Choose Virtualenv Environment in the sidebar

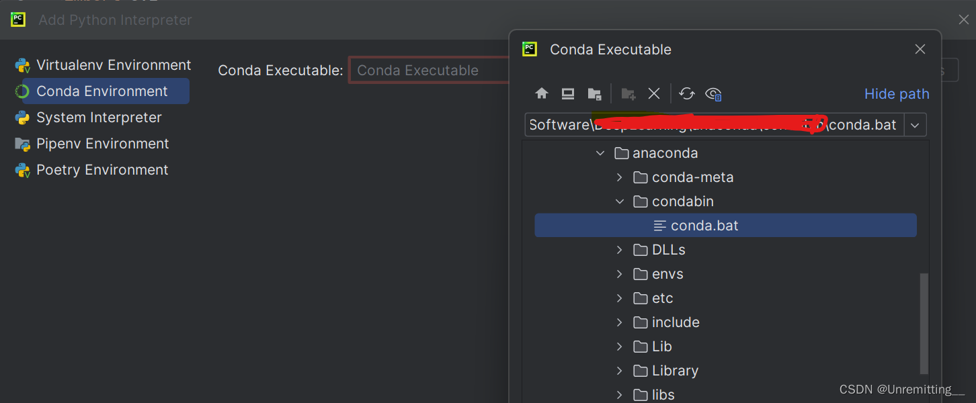pyautogui.click(x=103, y=65)
